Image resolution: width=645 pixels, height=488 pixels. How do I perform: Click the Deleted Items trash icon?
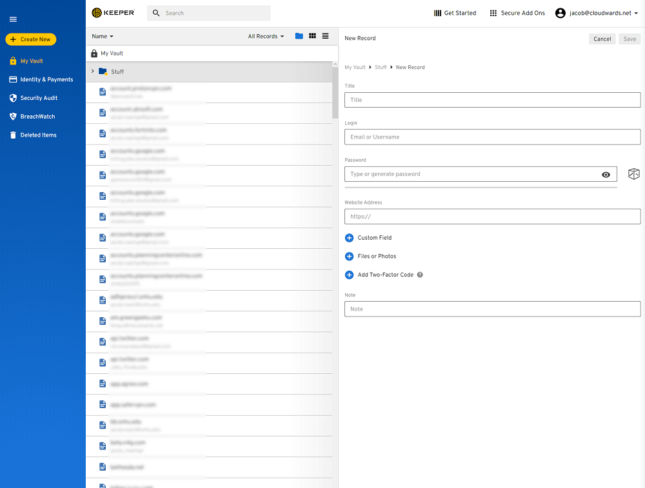point(13,135)
